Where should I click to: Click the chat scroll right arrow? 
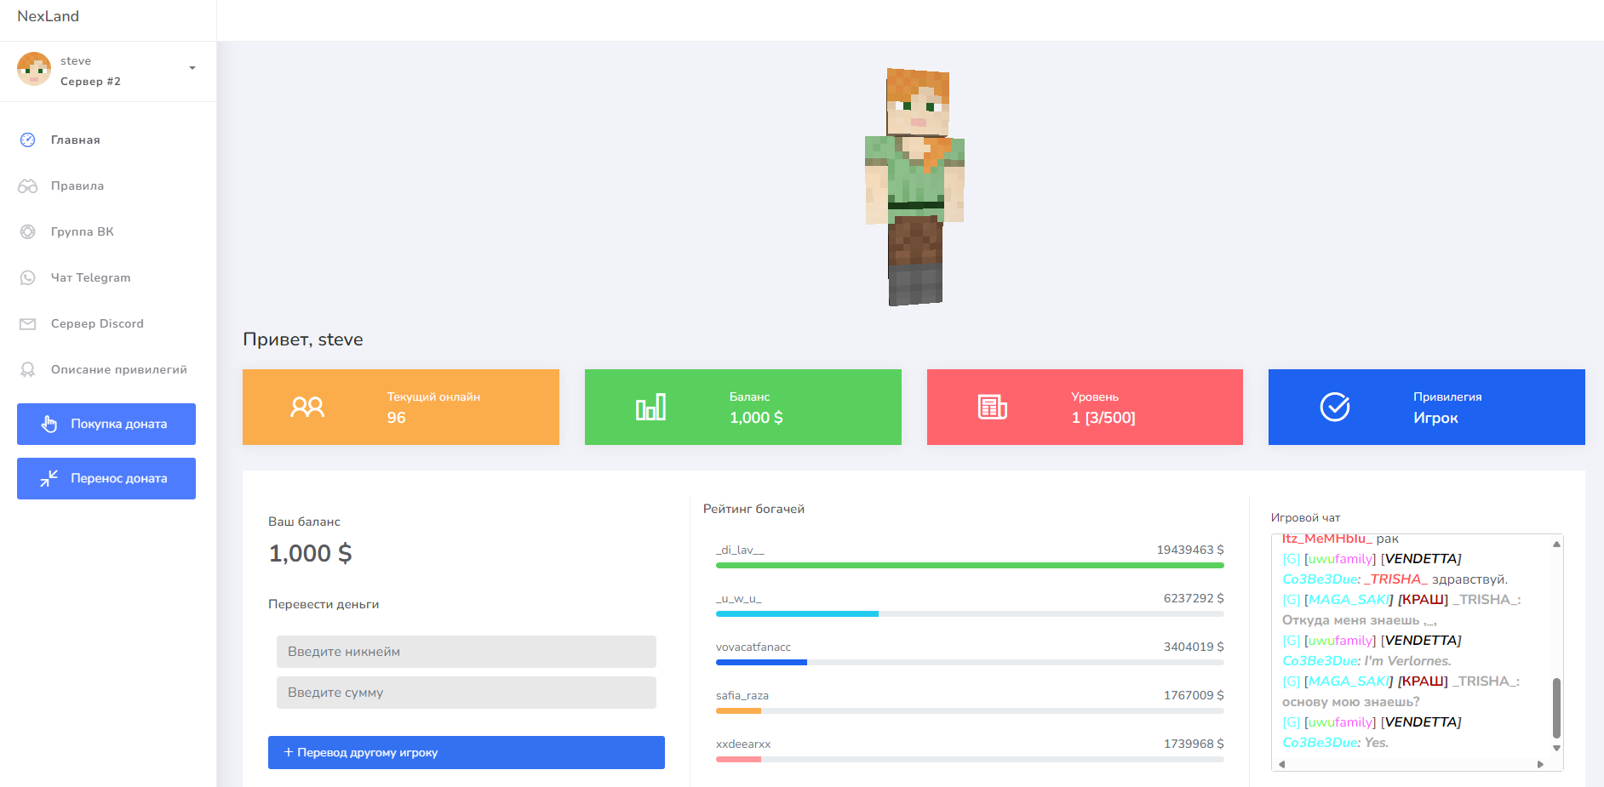[x=1540, y=764]
